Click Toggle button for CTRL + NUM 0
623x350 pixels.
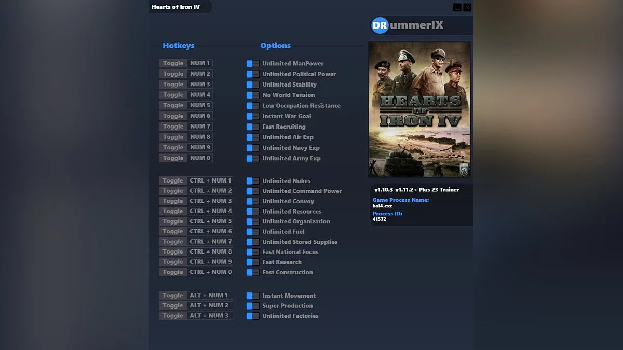pyautogui.click(x=173, y=272)
